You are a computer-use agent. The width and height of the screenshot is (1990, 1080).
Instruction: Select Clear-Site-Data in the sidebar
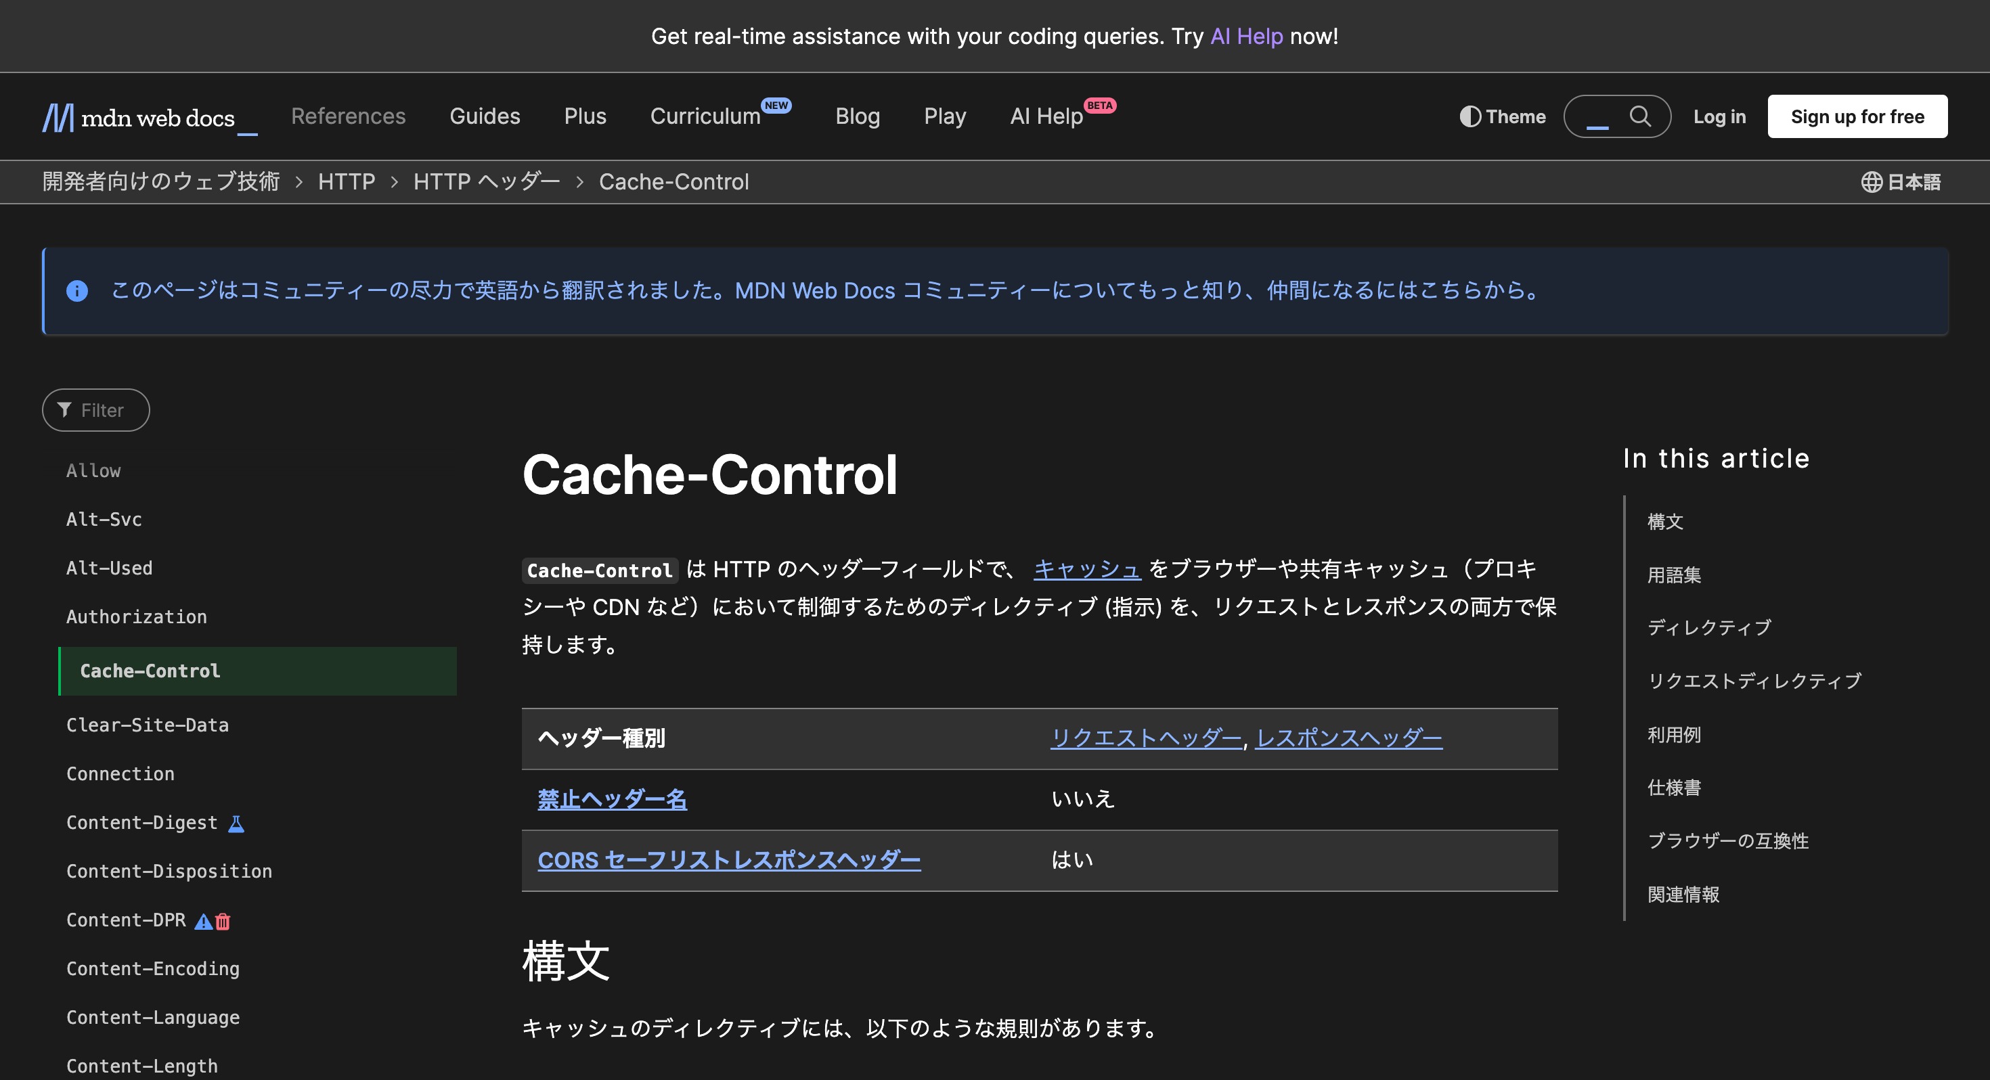pos(148,725)
